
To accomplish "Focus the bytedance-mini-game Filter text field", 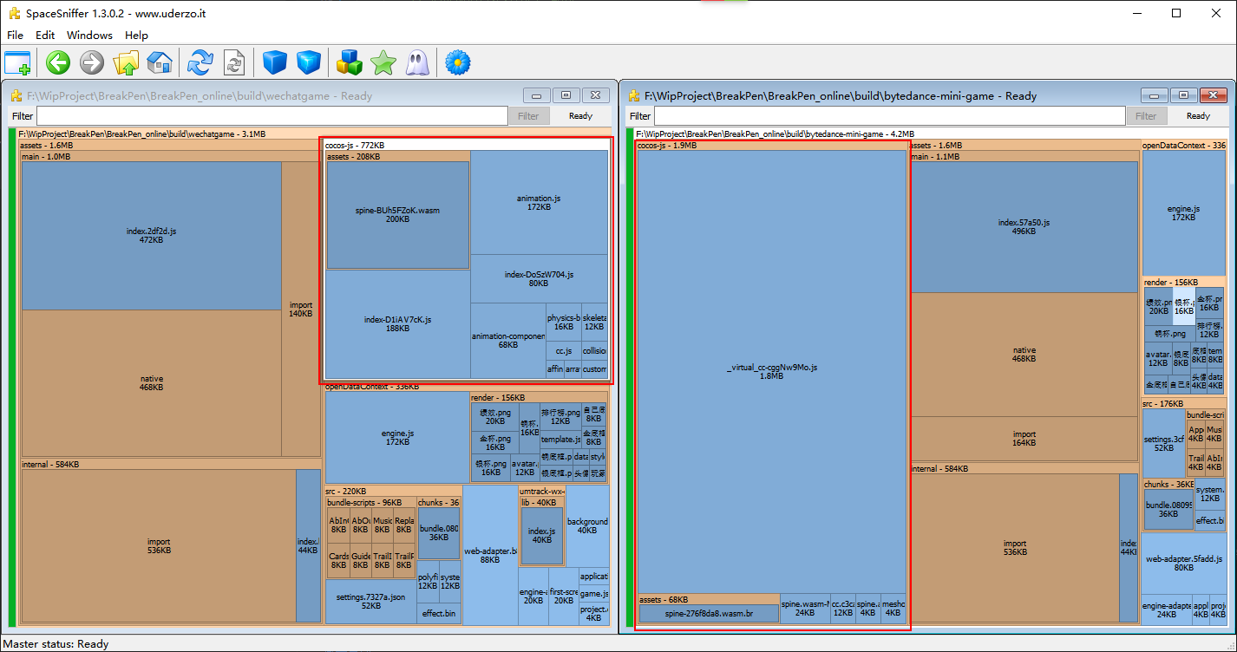I will pos(889,116).
